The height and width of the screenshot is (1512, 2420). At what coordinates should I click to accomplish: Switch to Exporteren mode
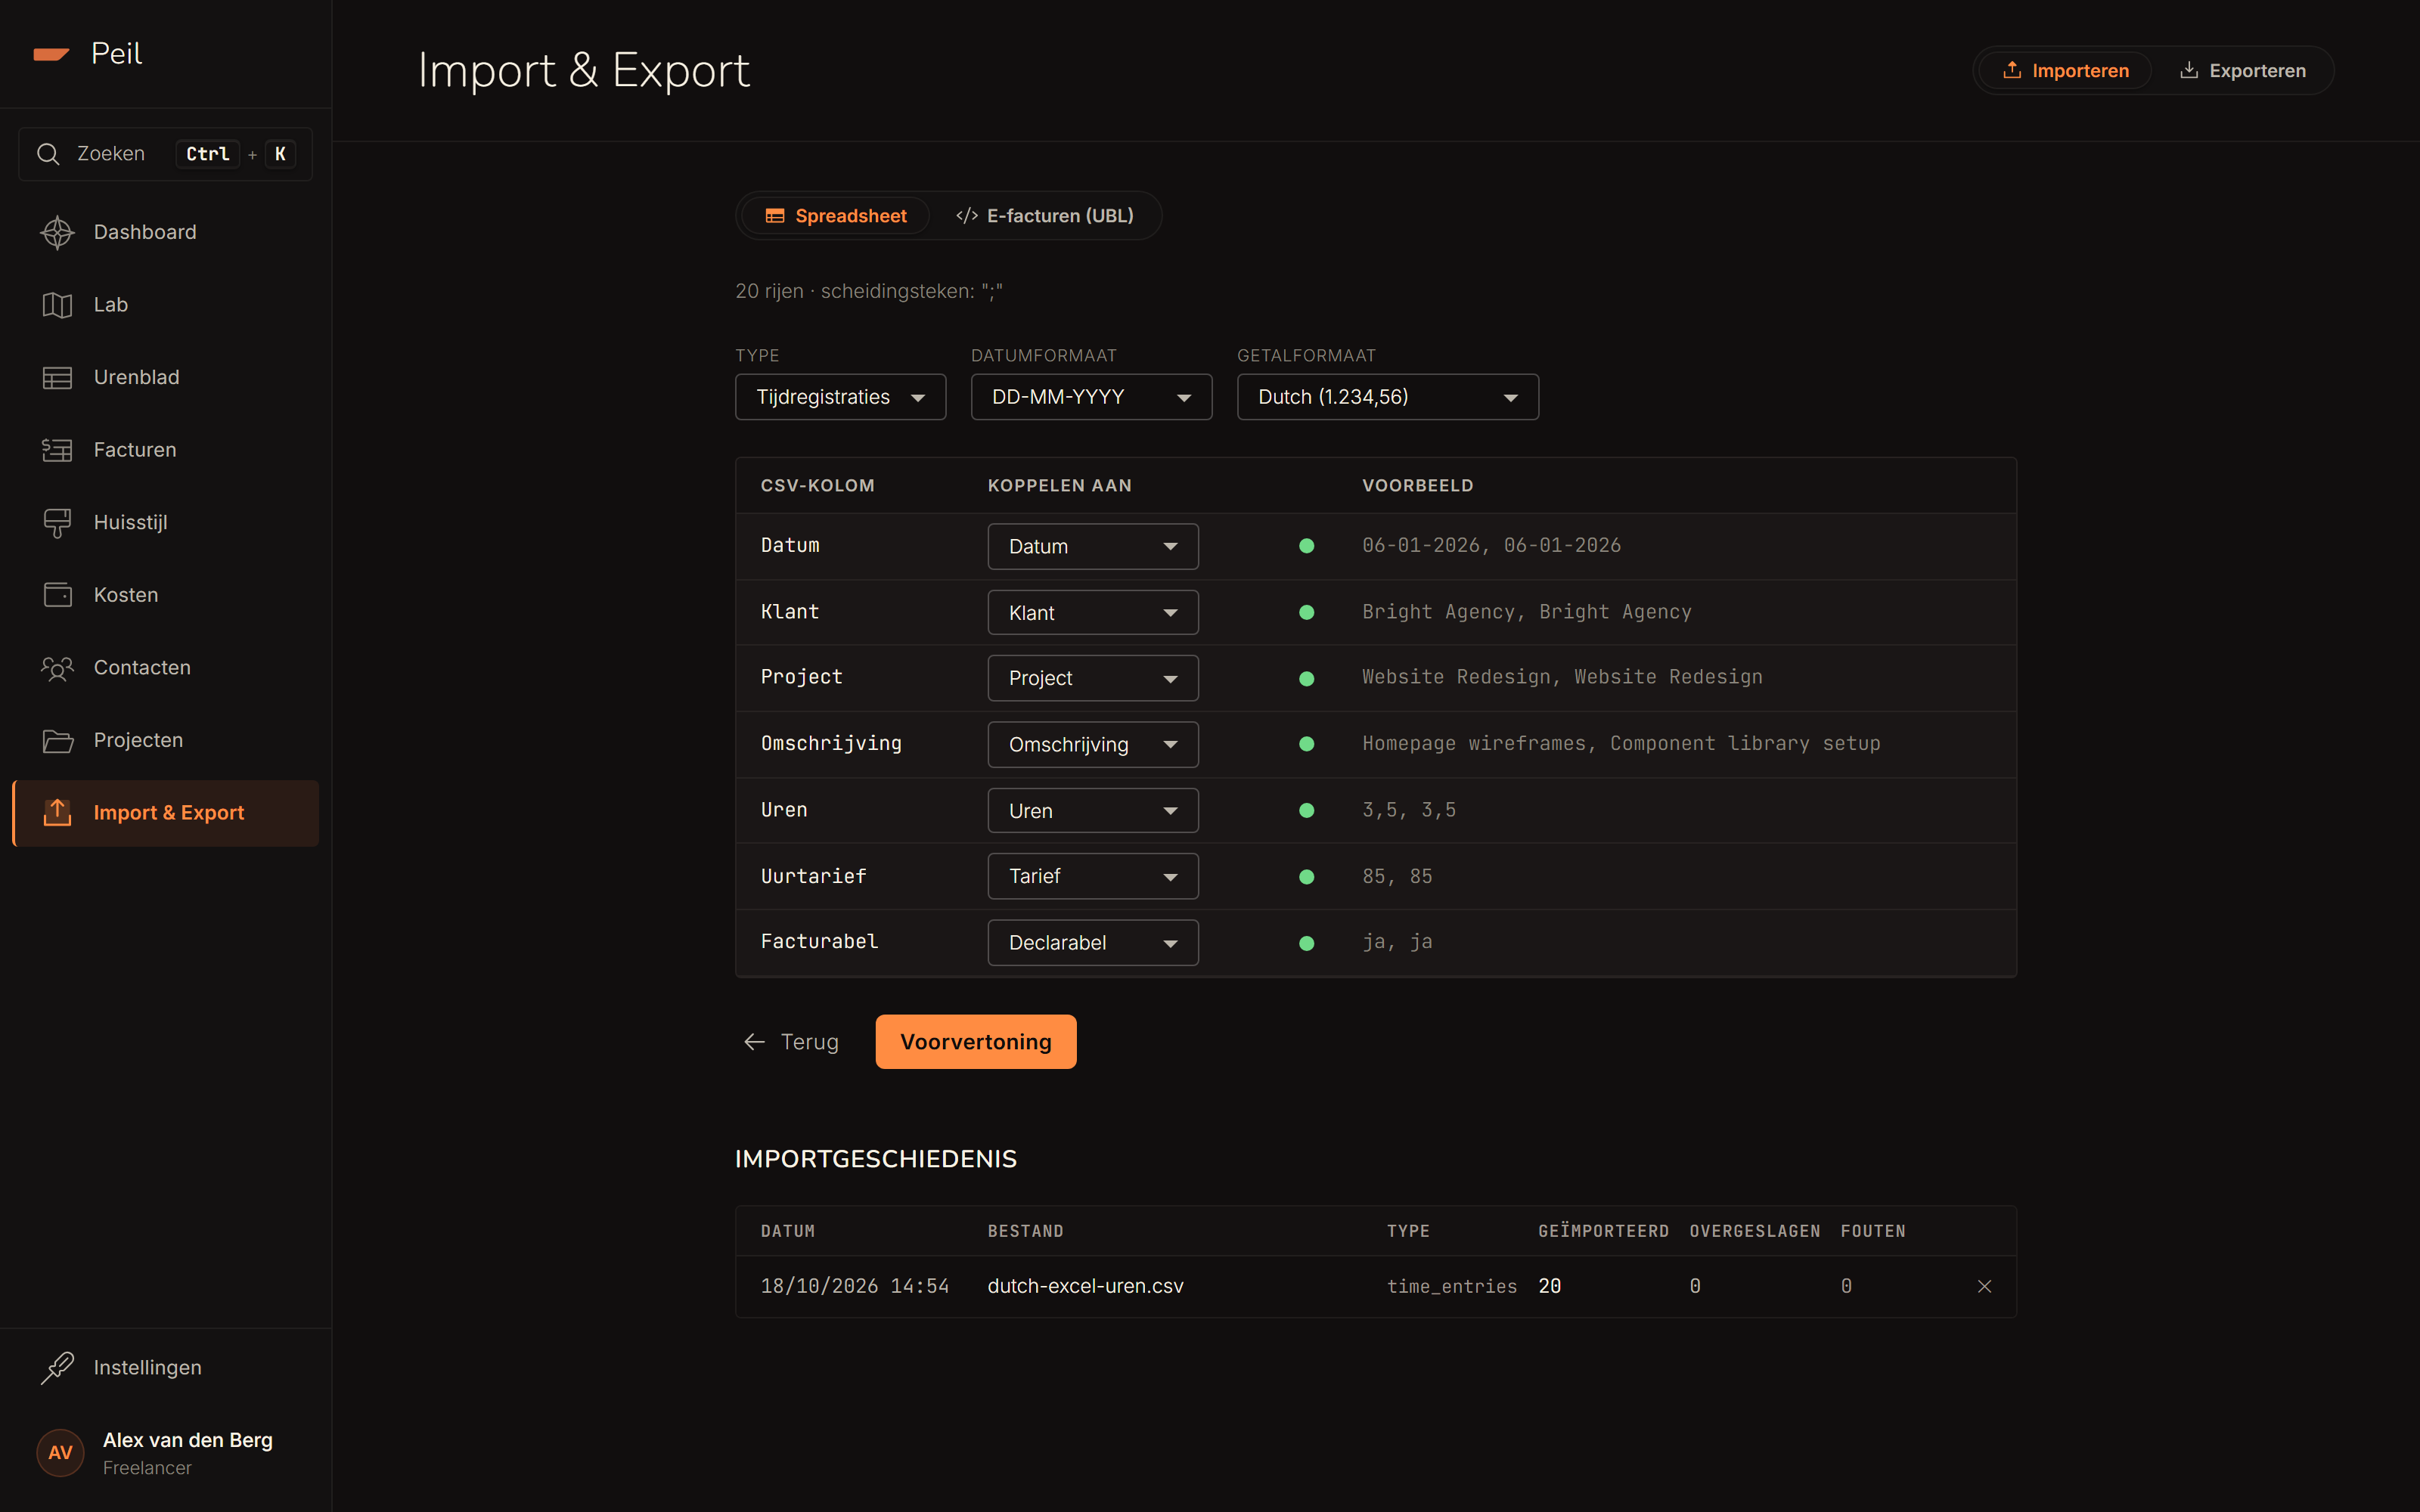[x=2243, y=71]
